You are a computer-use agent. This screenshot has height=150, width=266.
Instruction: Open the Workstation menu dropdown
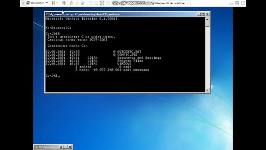pyautogui.click(x=39, y=3)
